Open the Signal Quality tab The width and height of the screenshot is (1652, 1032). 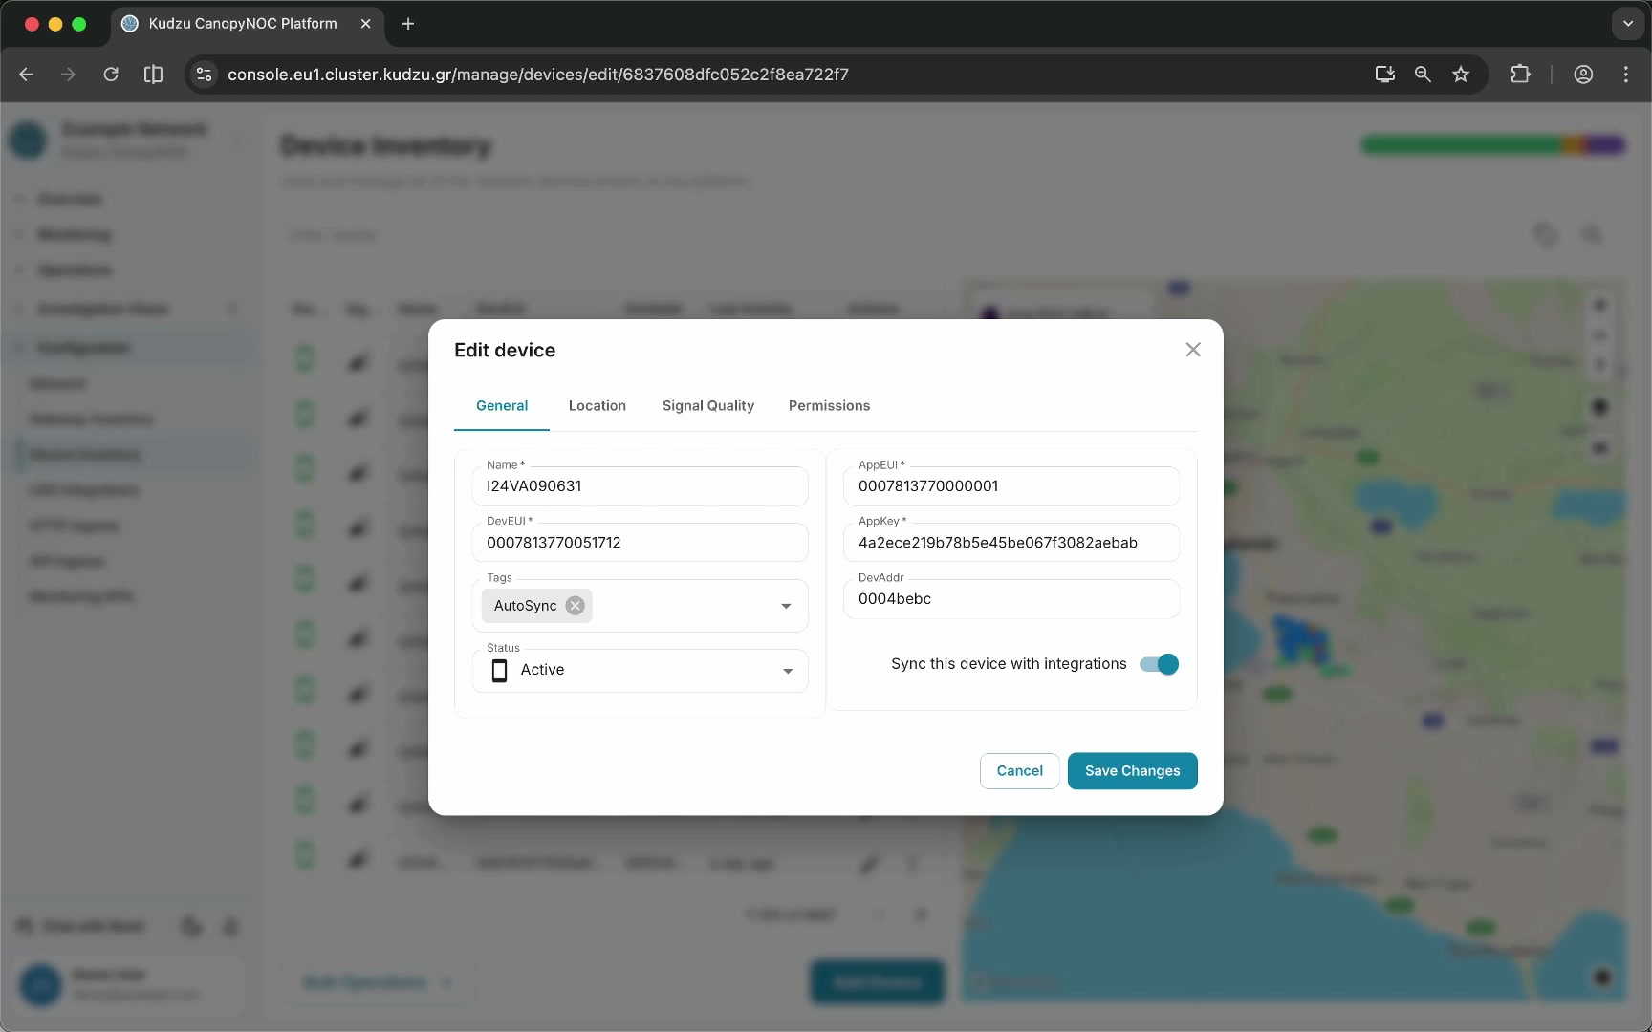[x=707, y=406]
